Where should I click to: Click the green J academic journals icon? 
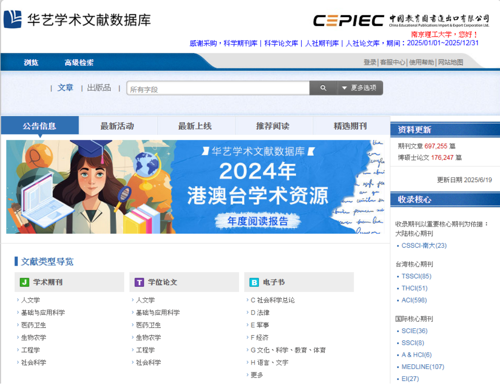coord(25,282)
